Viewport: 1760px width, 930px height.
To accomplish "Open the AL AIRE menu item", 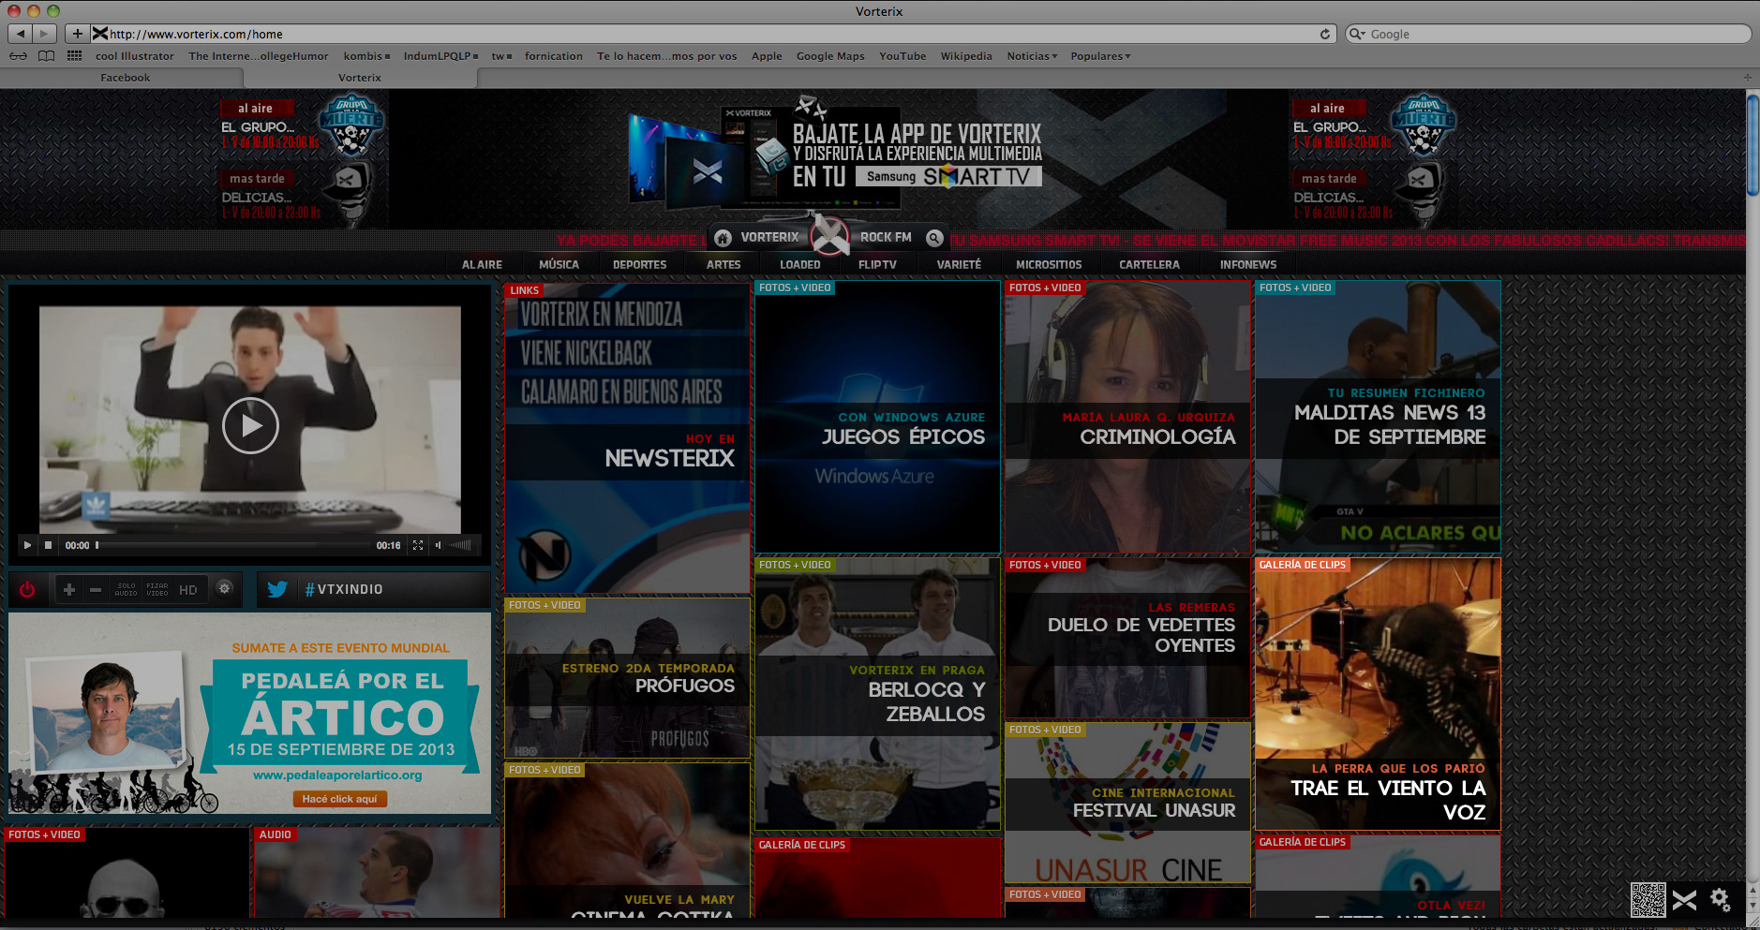I will 482,265.
